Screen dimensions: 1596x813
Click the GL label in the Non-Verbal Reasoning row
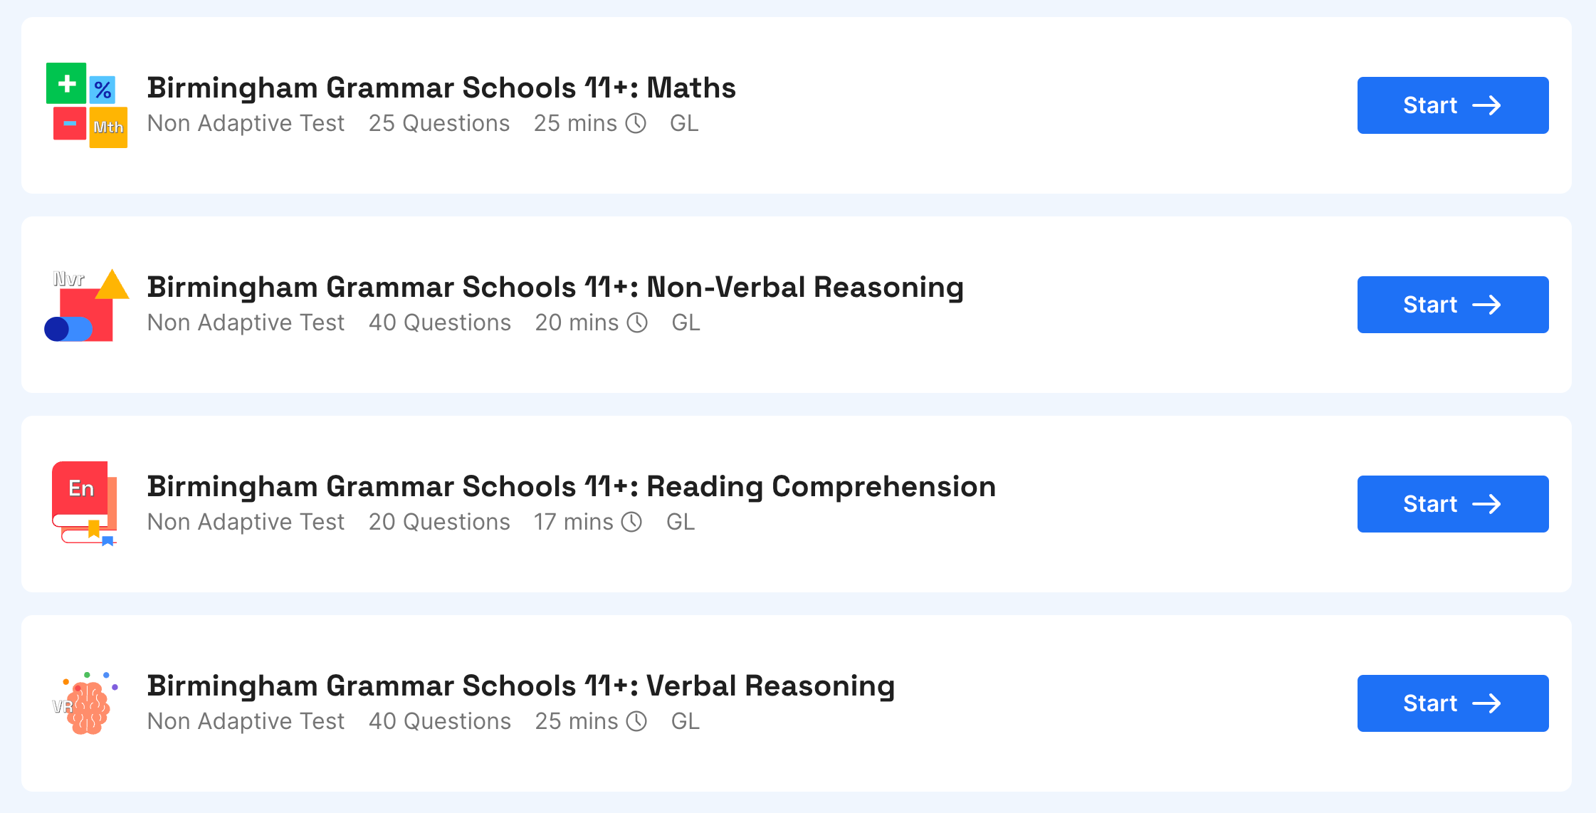coord(686,322)
